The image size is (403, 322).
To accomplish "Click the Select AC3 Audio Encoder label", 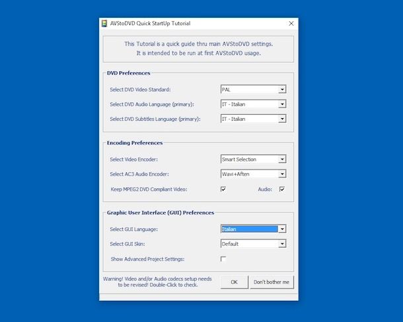I will click(x=139, y=174).
